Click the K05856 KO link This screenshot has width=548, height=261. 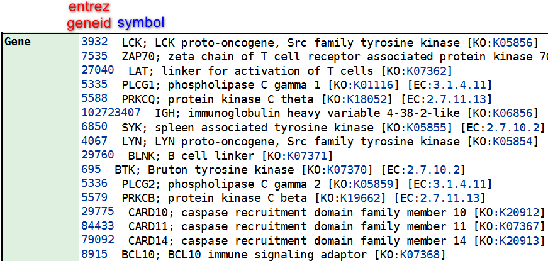click(513, 43)
